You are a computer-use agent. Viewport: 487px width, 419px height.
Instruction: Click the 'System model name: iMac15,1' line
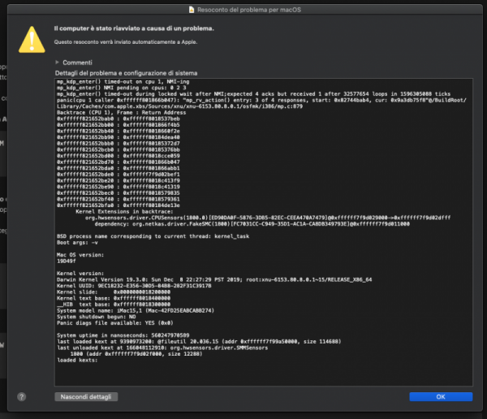pos(136,310)
